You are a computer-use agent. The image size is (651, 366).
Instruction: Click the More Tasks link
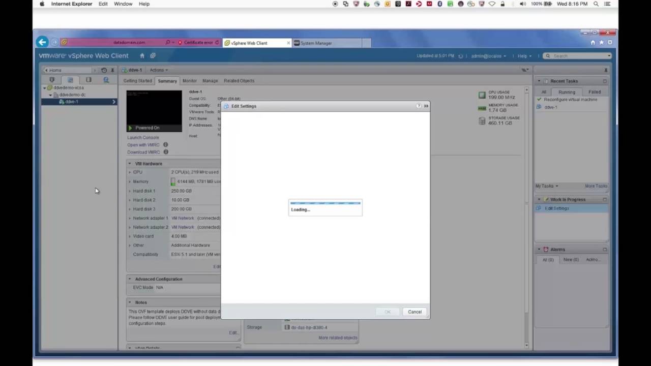pos(596,186)
